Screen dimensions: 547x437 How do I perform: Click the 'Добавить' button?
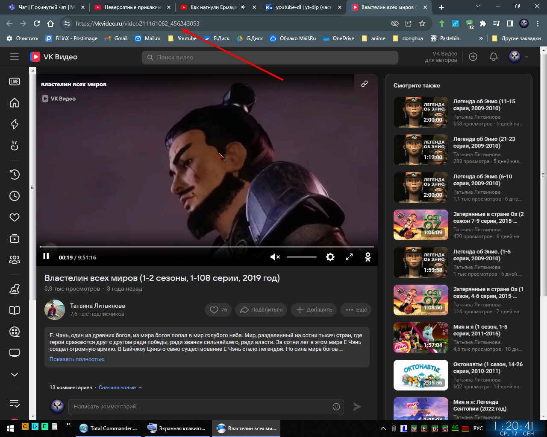tap(314, 310)
